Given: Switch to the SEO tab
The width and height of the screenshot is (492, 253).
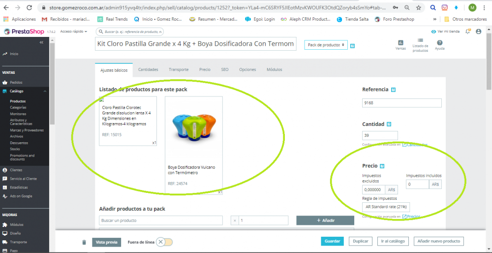Looking at the screenshot, I should click(225, 70).
